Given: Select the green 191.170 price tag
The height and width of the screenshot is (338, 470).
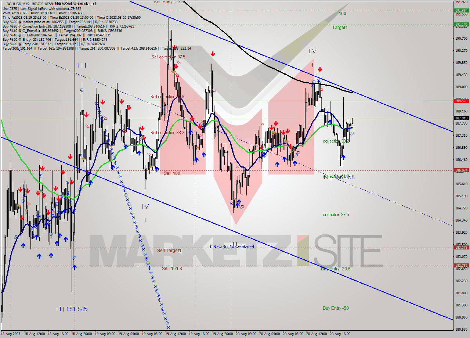Looking at the screenshot, I should tap(462, 25).
